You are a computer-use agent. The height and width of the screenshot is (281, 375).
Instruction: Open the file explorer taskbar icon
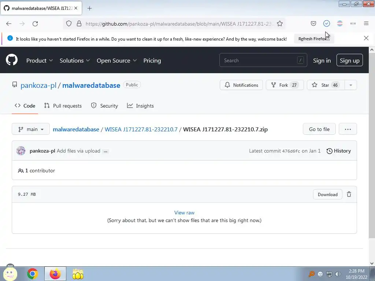click(78, 274)
